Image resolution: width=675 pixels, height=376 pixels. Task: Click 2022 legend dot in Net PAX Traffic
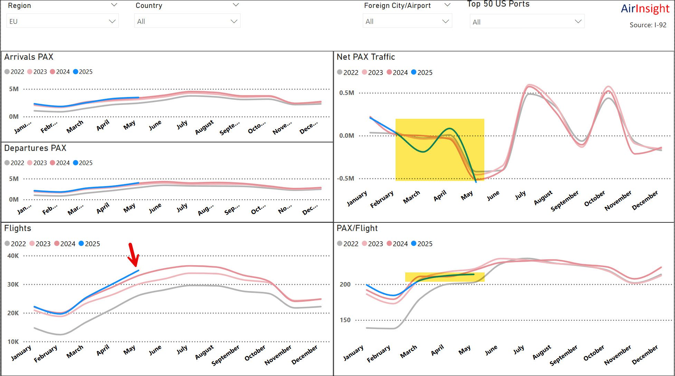click(x=340, y=73)
